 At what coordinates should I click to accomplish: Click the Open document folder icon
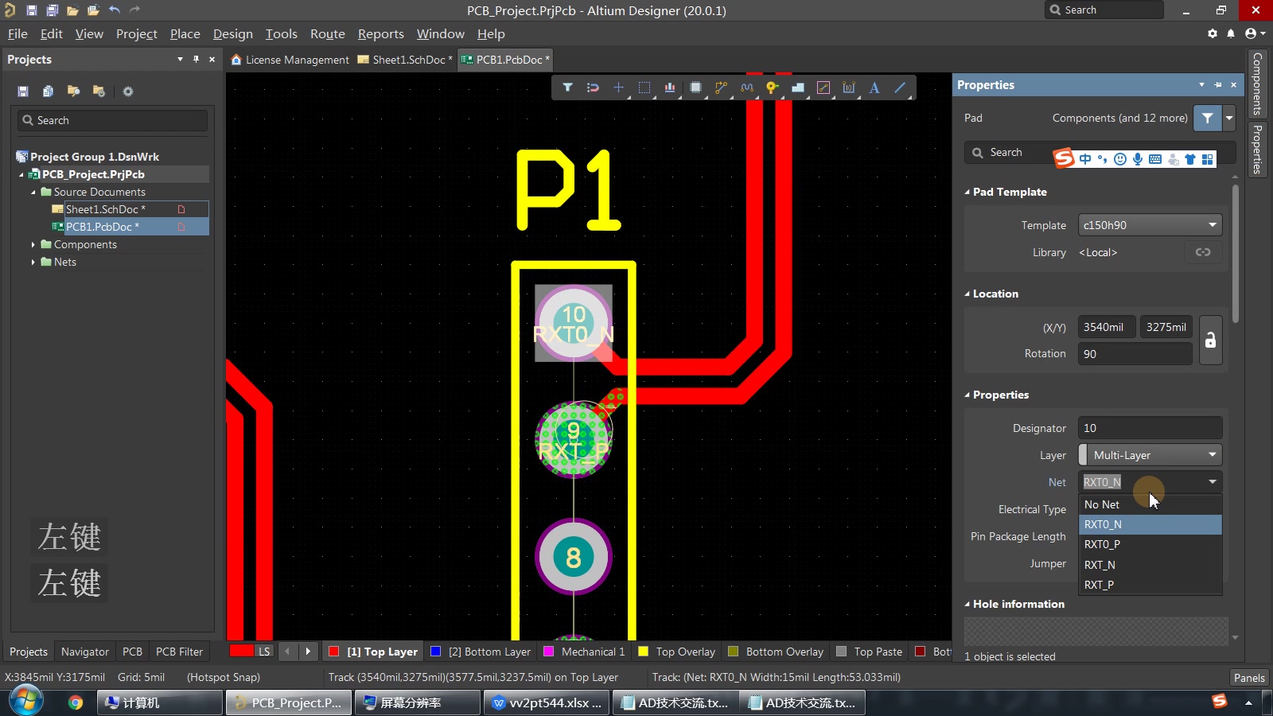(x=72, y=10)
